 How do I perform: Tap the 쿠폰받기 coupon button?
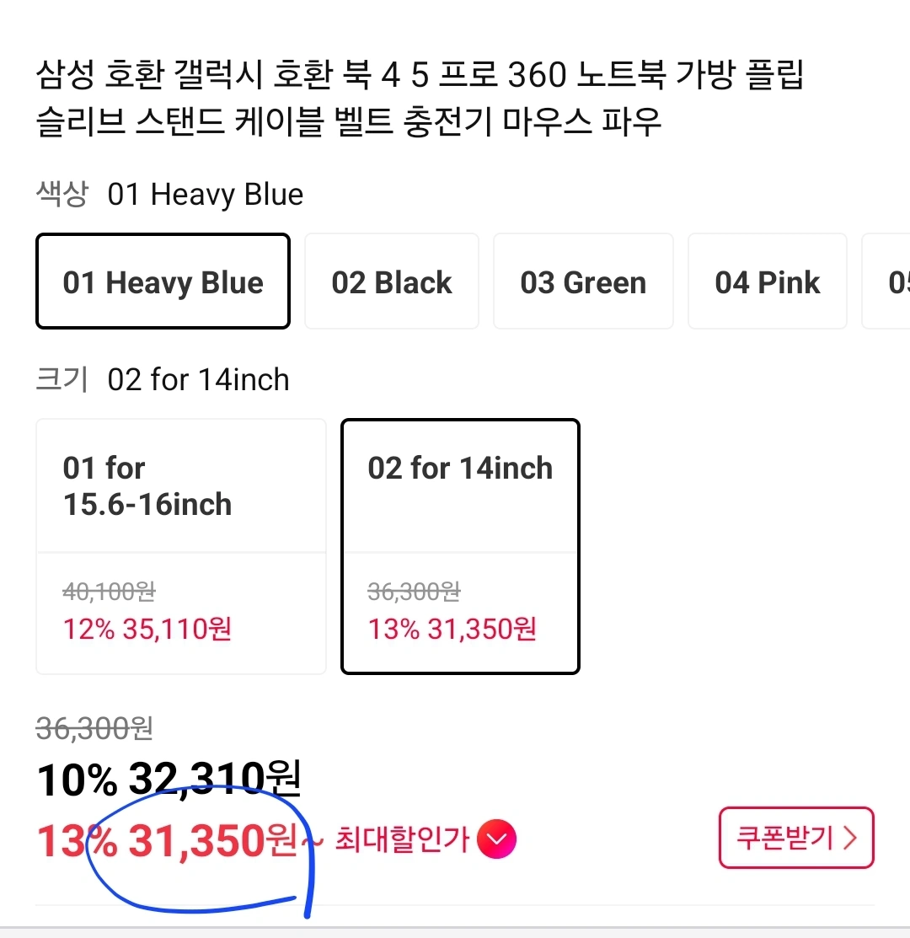pyautogui.click(x=795, y=838)
